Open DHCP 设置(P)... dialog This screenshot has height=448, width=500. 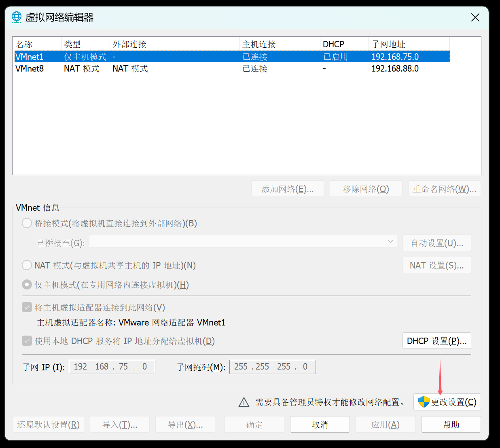[437, 341]
